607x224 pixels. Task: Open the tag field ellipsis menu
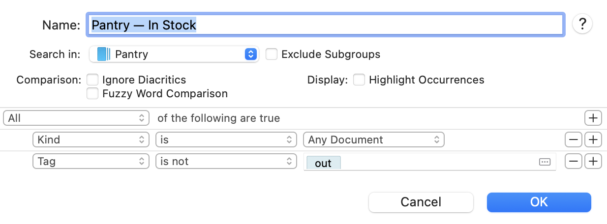[545, 162]
